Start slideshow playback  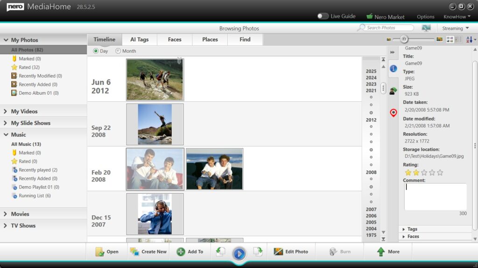click(239, 254)
